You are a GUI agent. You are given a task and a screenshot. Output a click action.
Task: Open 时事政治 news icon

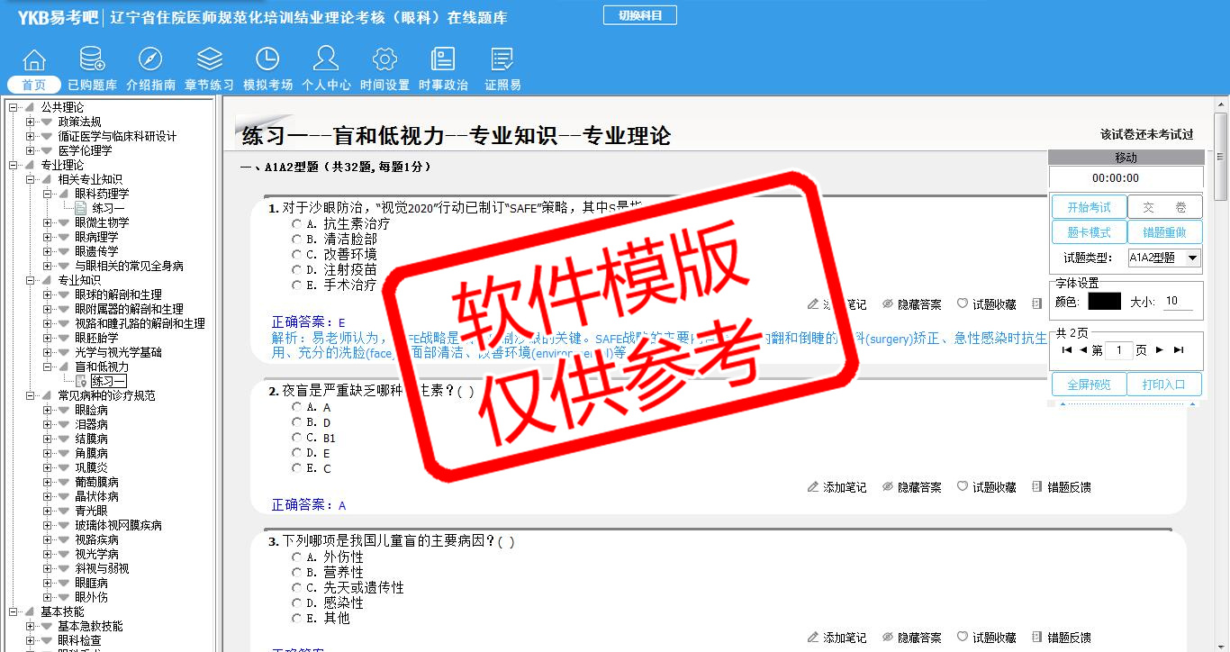click(x=443, y=60)
